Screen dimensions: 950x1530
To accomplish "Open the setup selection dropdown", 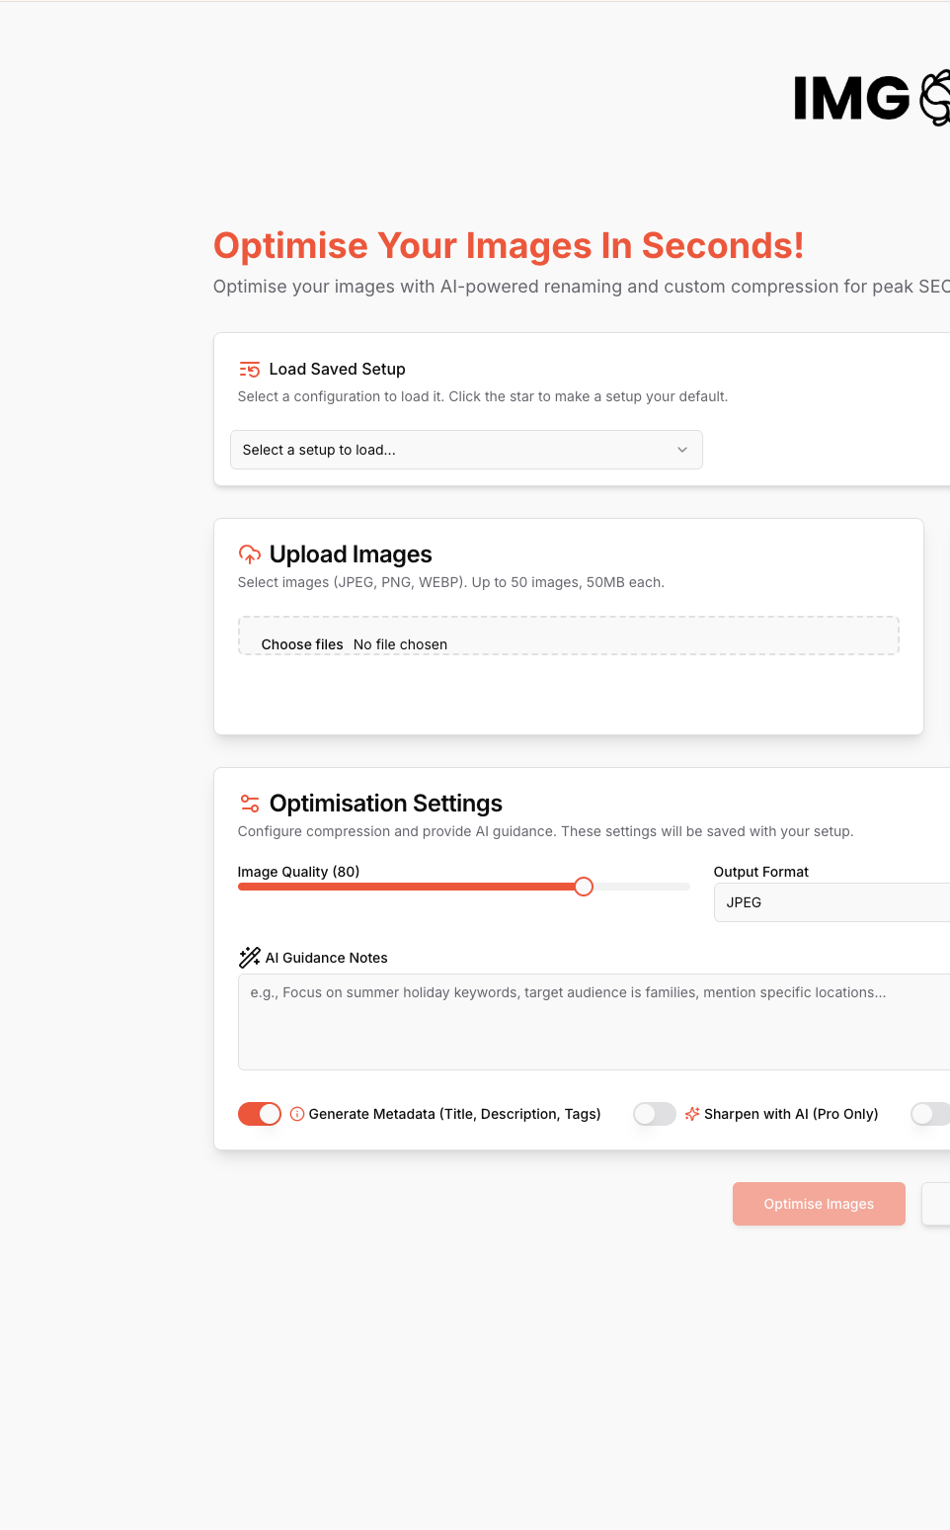I will 466,450.
